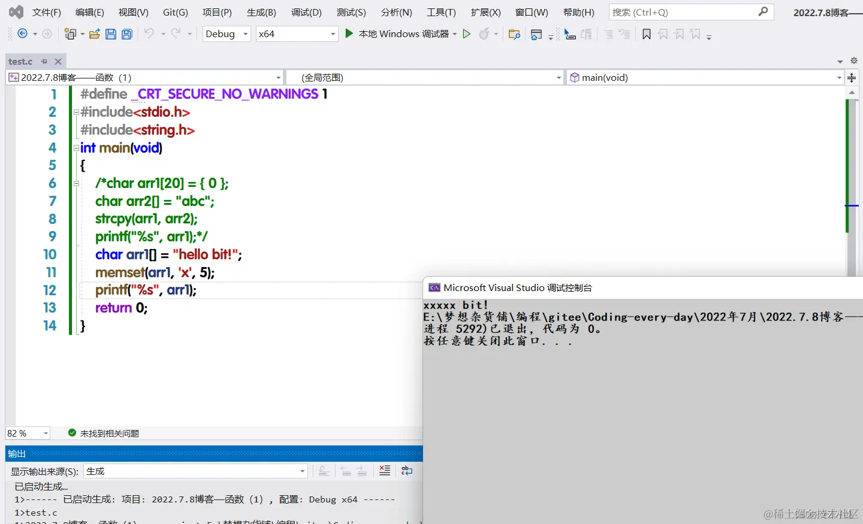Viewport: 863px width, 524px height.
Task: Pin the test.c tab
Action: click(x=44, y=61)
